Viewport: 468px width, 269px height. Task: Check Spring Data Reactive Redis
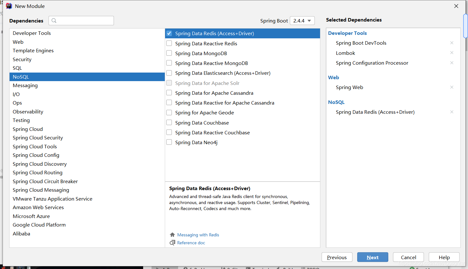169,43
